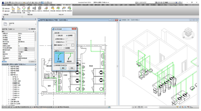
Task: Click the Properties panel vertical scrollbar
Action: point(35,45)
